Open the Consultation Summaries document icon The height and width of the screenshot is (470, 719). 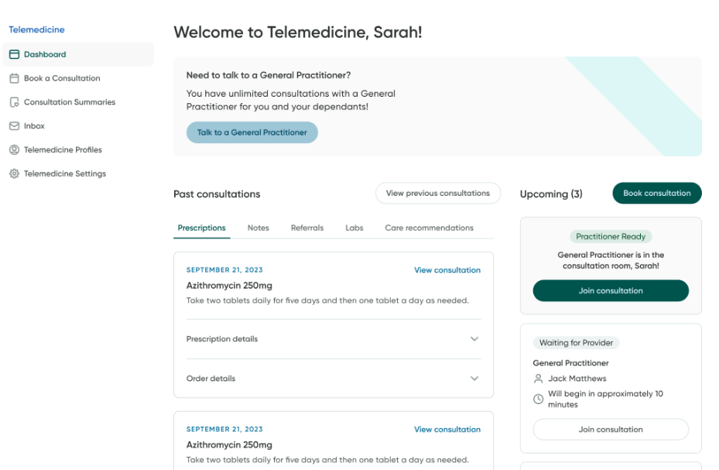tap(14, 101)
